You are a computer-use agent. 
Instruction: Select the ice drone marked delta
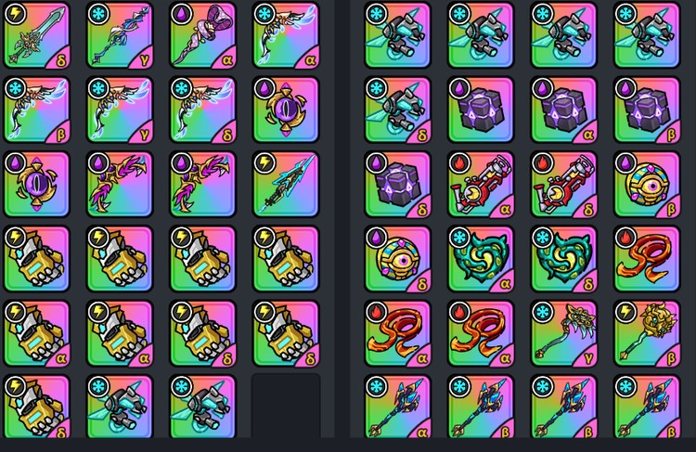(398, 110)
